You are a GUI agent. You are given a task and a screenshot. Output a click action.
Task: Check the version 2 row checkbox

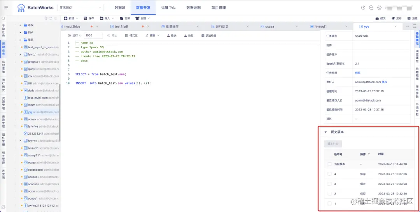(329, 194)
